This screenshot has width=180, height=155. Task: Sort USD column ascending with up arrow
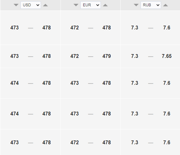[x=45, y=5]
